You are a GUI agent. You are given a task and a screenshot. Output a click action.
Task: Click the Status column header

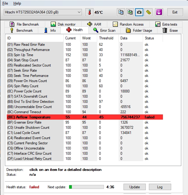click(x=153, y=38)
